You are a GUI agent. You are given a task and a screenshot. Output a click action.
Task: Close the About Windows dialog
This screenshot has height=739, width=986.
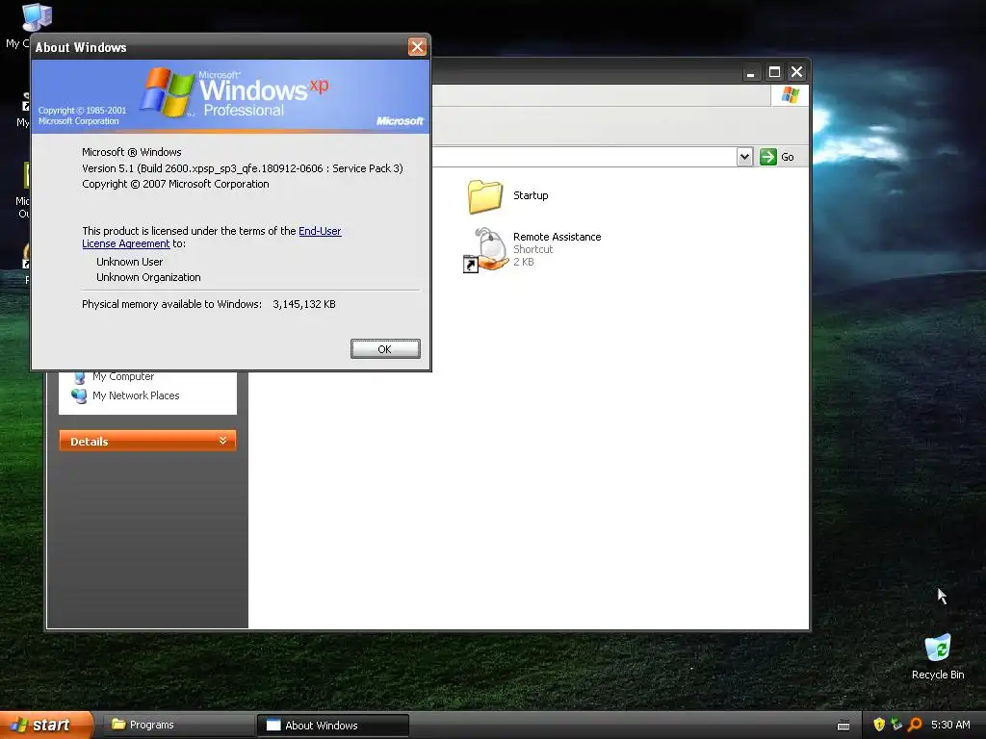[417, 46]
